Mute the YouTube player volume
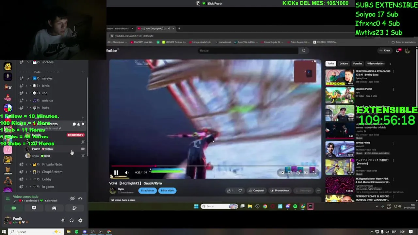The height and width of the screenshot is (235, 418). click(x=127, y=173)
